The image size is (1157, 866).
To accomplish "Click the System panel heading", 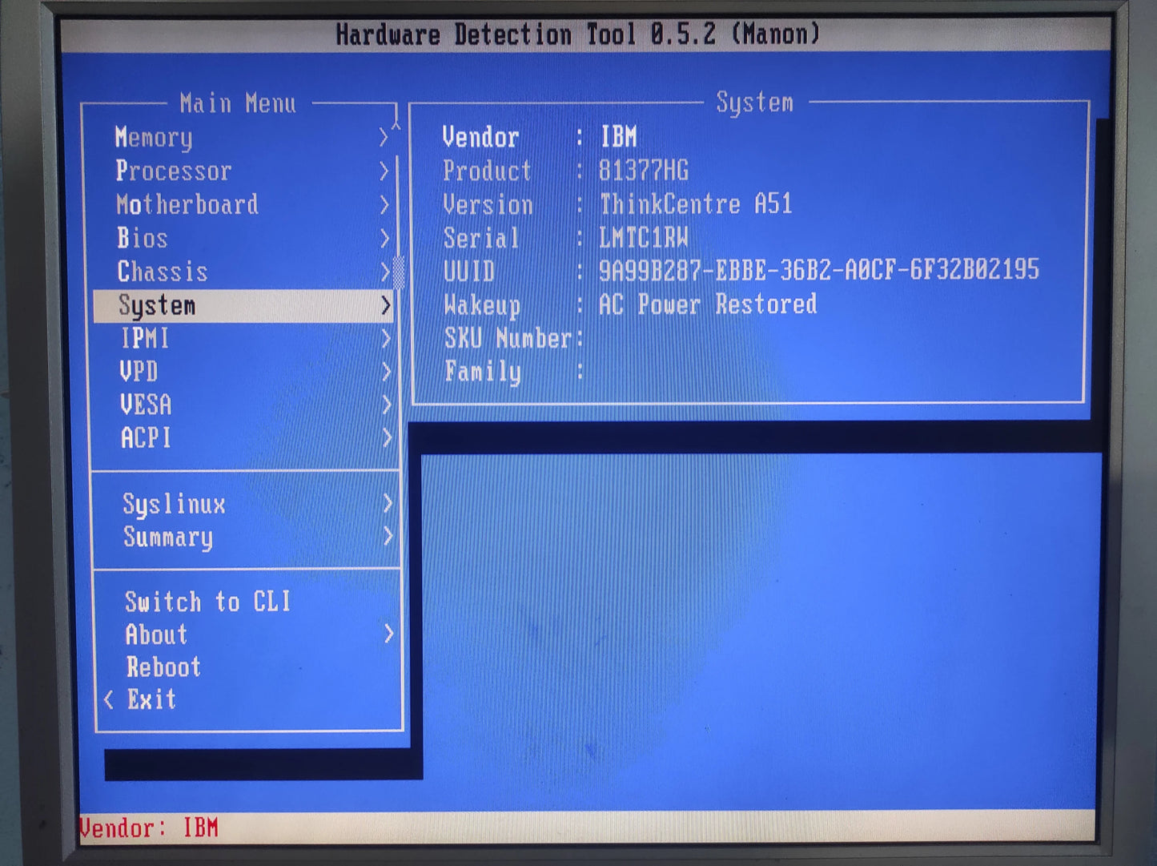I will (x=755, y=103).
